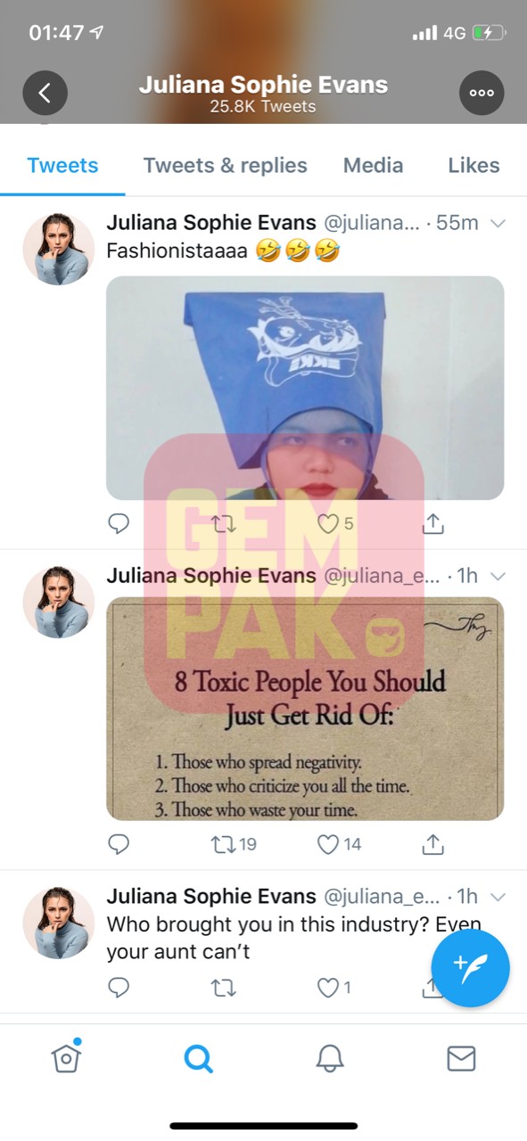Open the 8 Toxic People image
The height and width of the screenshot is (1141, 527).
click(x=305, y=709)
